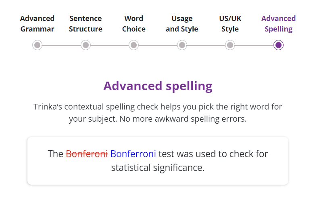Click the blue corrected word Bonferroni
This screenshot has height=198, width=315.
[133, 154]
